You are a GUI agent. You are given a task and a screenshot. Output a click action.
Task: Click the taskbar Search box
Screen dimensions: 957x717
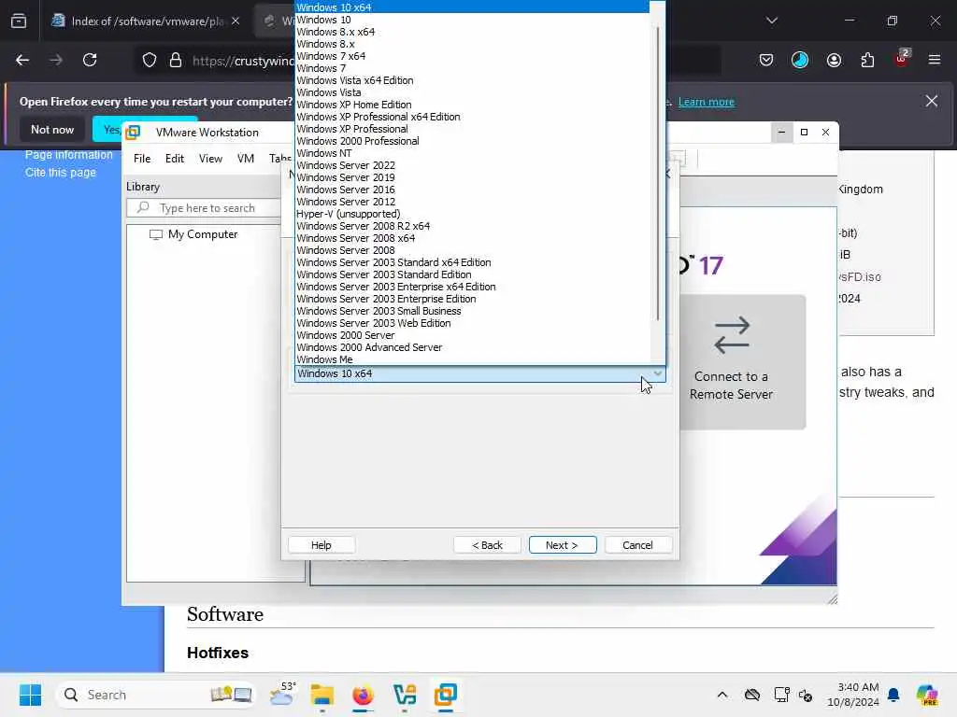[155, 695]
